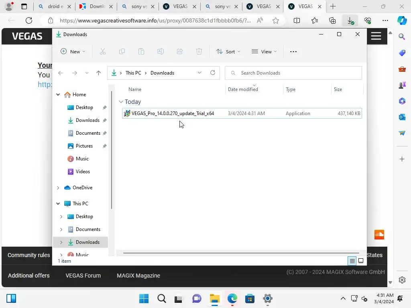This screenshot has height=308, width=411.
Task: Open the recent locations chevron
Action: click(x=87, y=73)
